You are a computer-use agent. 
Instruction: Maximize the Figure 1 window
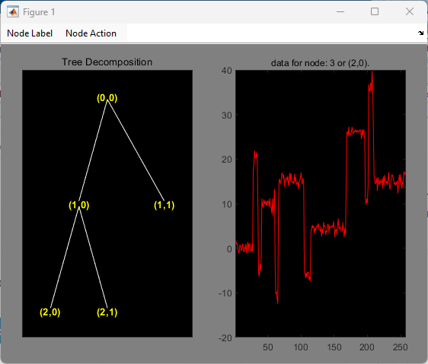(375, 11)
